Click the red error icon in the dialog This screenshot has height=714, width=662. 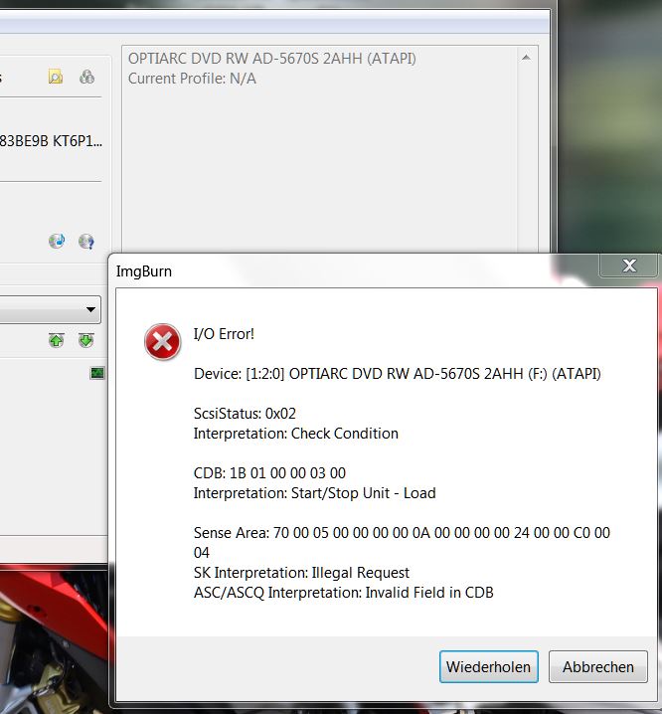(x=162, y=342)
